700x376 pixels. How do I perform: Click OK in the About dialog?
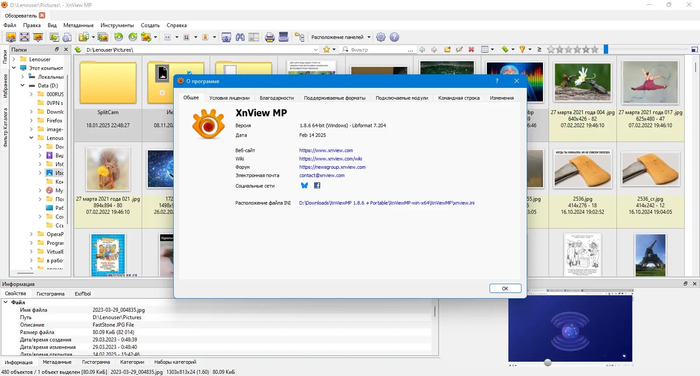(505, 289)
